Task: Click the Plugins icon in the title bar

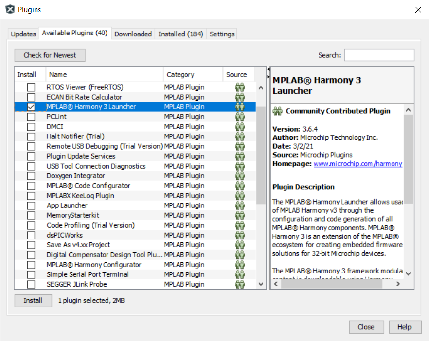Action: (x=10, y=9)
